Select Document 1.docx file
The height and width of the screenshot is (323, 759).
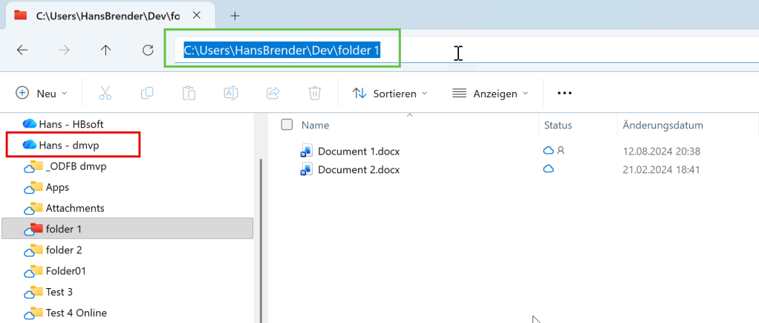[x=358, y=151]
